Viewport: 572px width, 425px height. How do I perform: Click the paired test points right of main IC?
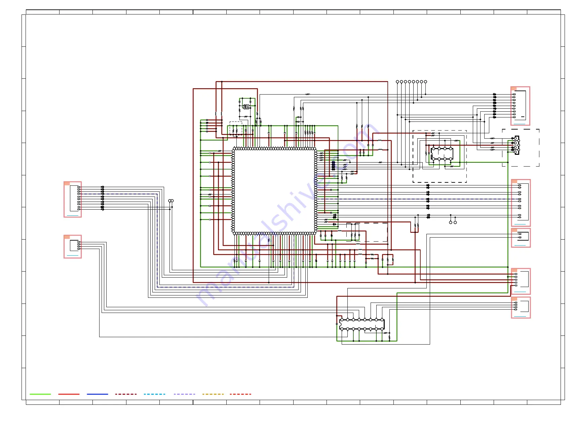point(453,222)
